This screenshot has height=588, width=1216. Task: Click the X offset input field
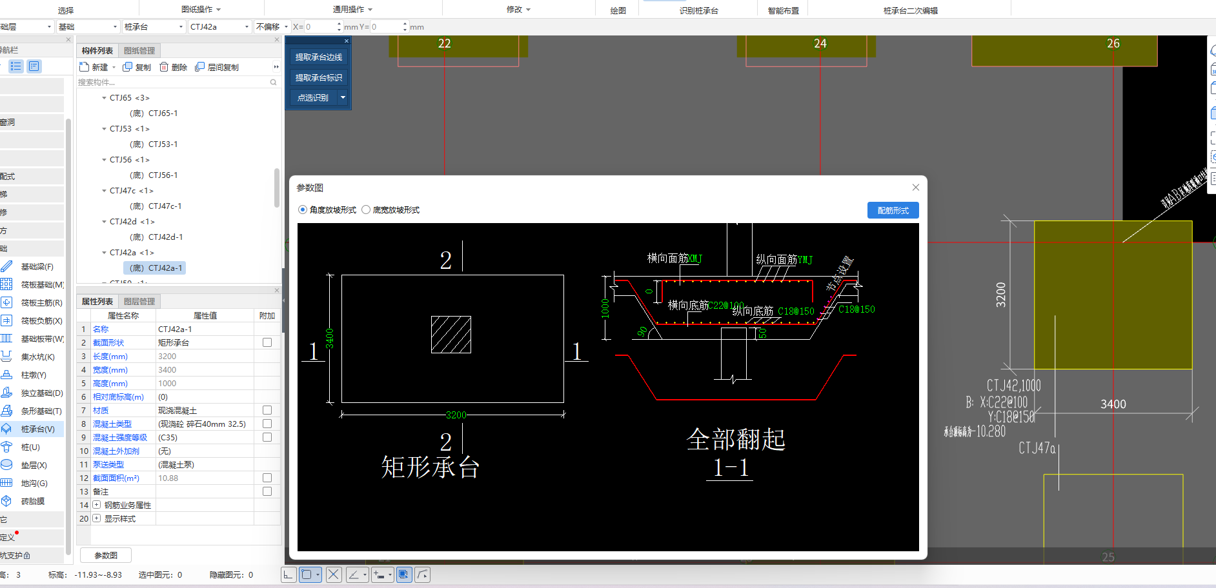[320, 27]
